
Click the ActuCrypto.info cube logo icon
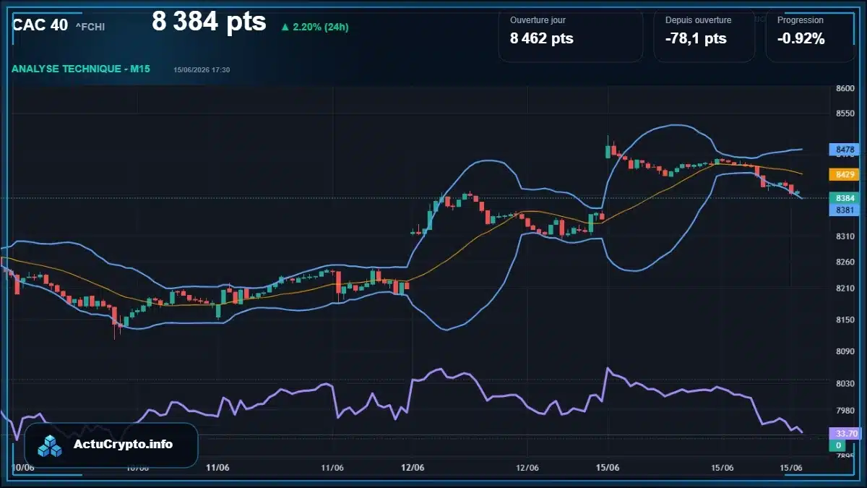pos(50,446)
